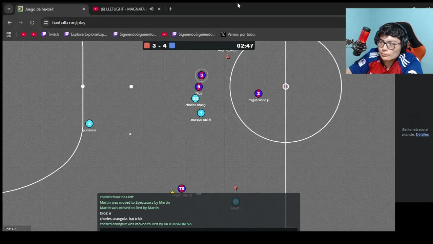
Task: Open the ad Detalles link
Action: 422,135
